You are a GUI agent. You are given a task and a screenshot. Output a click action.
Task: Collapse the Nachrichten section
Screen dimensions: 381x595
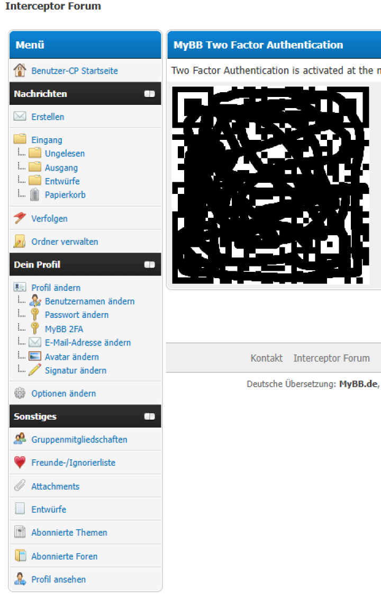click(149, 94)
